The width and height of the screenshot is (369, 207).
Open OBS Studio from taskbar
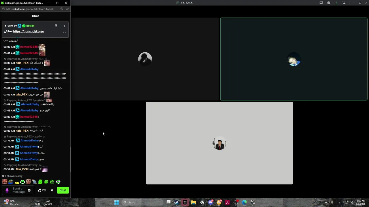(x=236, y=202)
